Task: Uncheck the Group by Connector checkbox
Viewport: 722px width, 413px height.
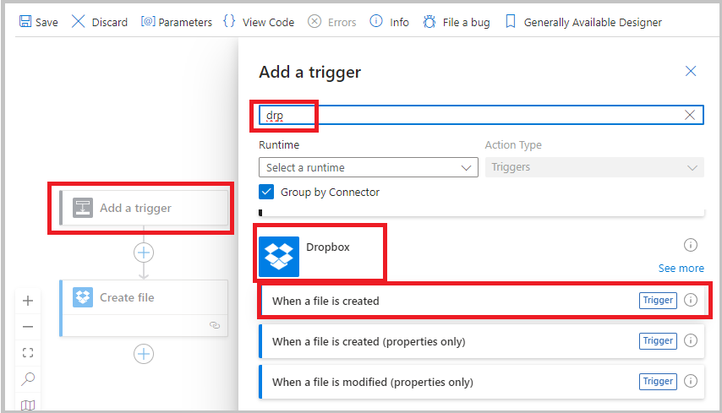Action: (267, 192)
